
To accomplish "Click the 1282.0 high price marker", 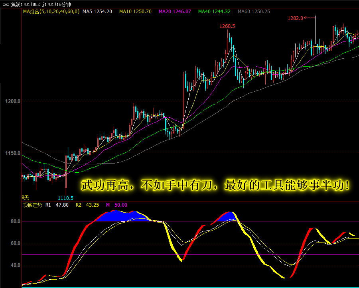I will pos(295,18).
